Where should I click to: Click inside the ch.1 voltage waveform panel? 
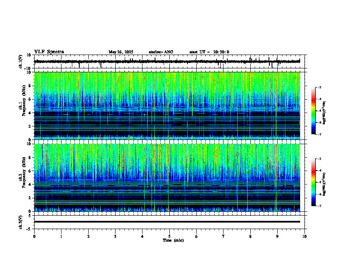coord(169,61)
